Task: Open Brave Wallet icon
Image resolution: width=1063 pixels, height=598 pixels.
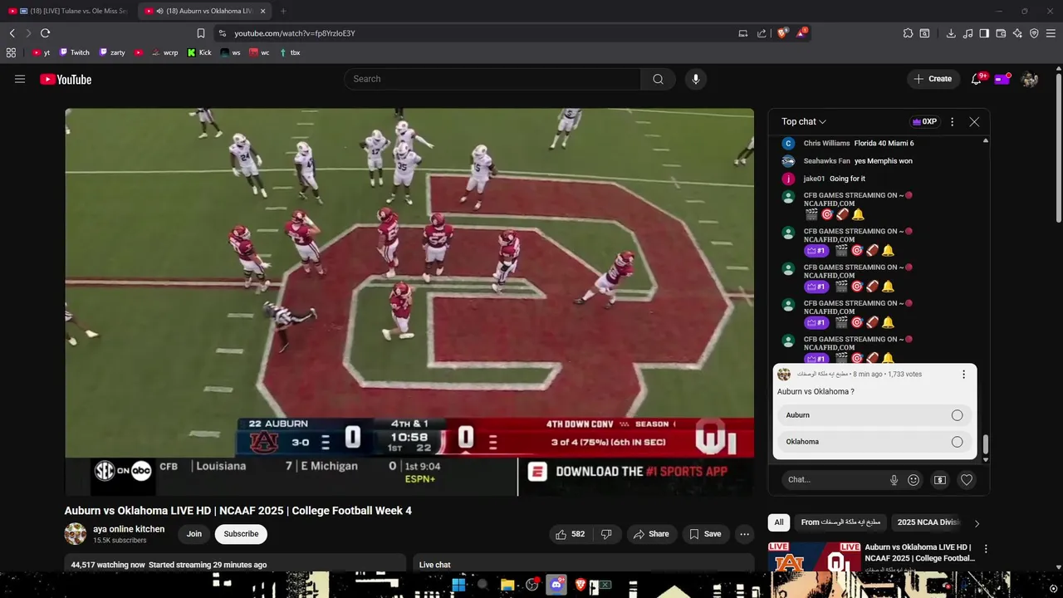Action: coord(1001,33)
